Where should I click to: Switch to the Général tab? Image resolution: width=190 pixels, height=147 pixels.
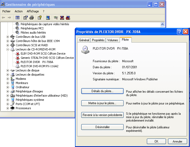click(x=84, y=40)
